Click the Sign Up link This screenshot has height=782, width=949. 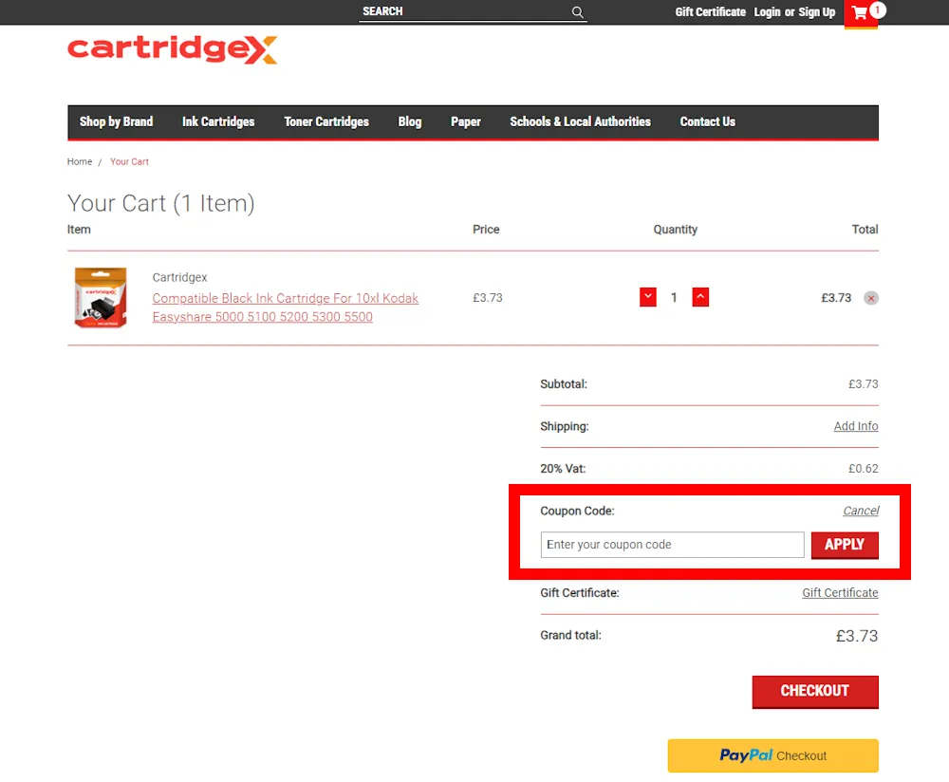[x=816, y=12]
